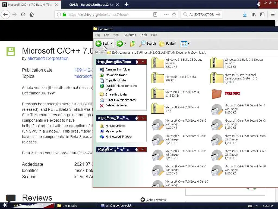278x209 pixels.
Task: Click the Firefox search box
Action: (x=202, y=15)
